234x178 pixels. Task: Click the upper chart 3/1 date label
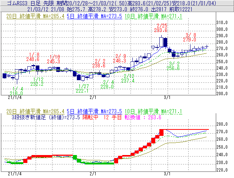167,97
